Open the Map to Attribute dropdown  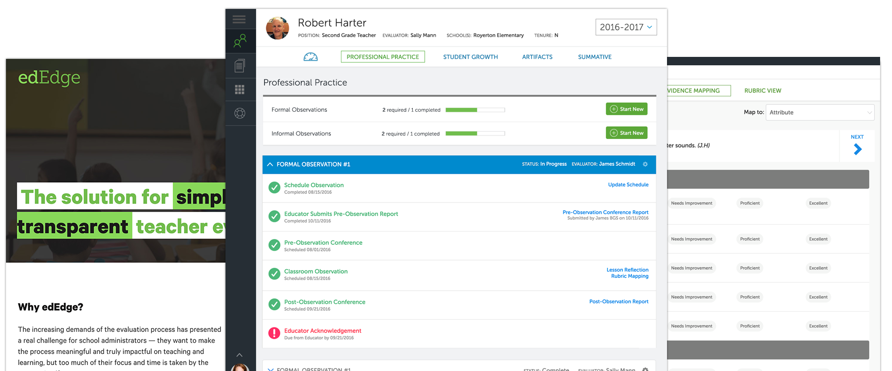820,112
